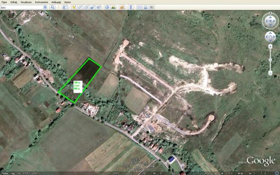This screenshot has width=280, height=175.
Task: Select the add image overlay tool
Action: 92,7
